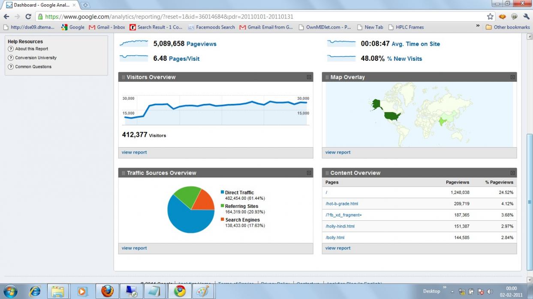Open Firefox from the taskbar
Viewport: 533px width, 299px height.
point(107,291)
